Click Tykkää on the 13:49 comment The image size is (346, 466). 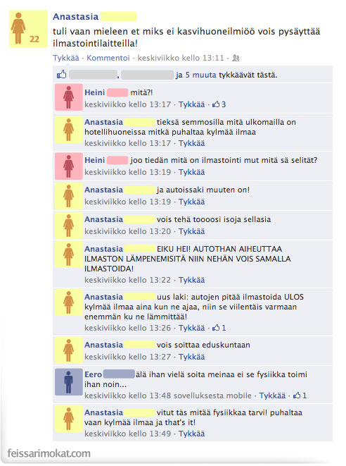coord(191,434)
